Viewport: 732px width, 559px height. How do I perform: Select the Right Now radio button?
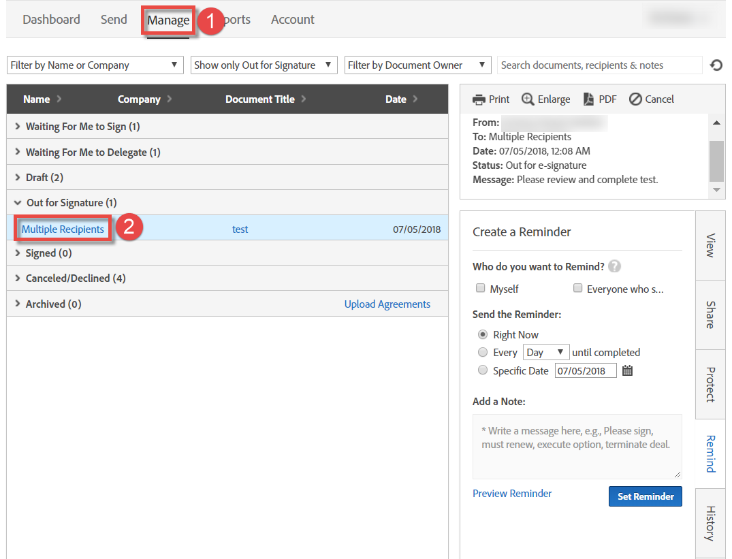[x=483, y=334]
